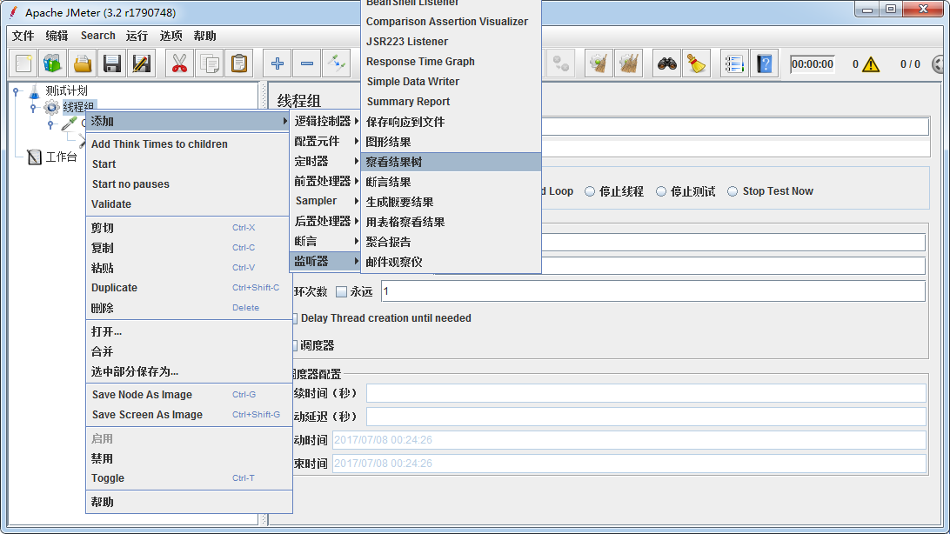Expand the 断言 submenu
950x534 pixels.
pyautogui.click(x=326, y=241)
